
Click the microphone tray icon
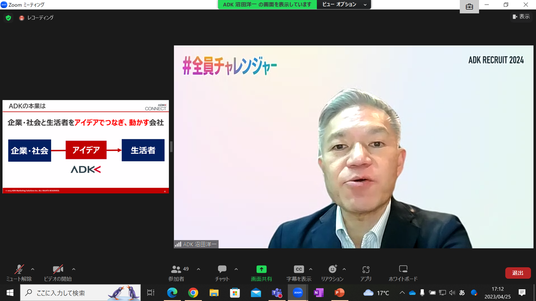point(422,293)
